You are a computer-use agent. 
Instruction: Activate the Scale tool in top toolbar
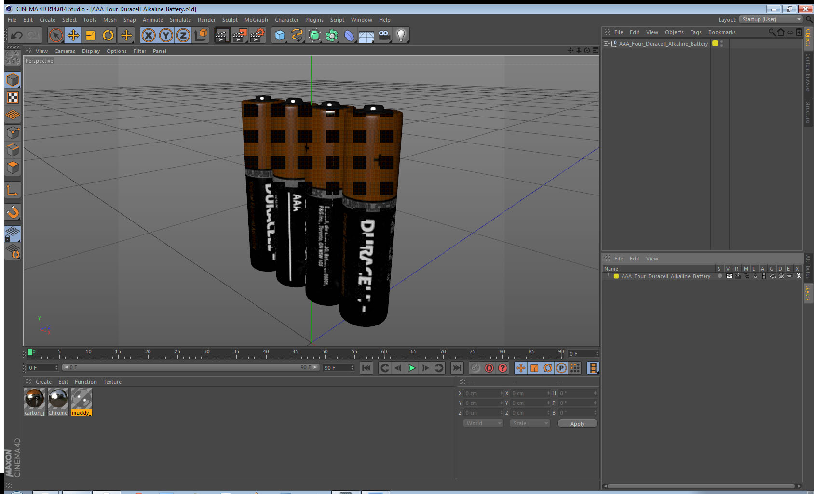[91, 35]
